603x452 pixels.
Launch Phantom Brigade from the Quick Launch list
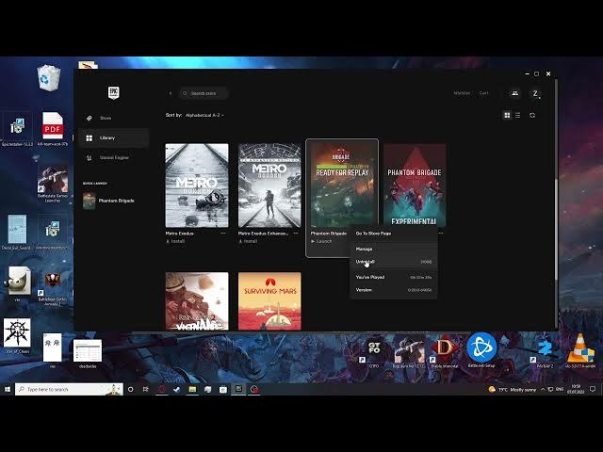pos(109,201)
